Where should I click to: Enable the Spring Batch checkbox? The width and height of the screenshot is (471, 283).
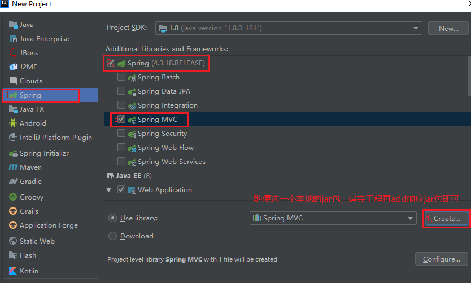click(121, 77)
